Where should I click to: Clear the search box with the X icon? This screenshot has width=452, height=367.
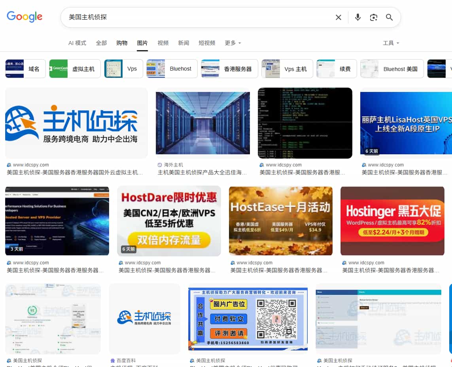coord(339,17)
